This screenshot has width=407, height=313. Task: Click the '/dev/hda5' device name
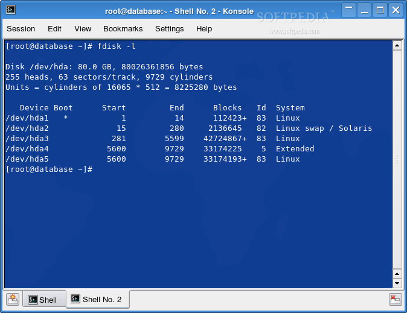click(x=27, y=159)
